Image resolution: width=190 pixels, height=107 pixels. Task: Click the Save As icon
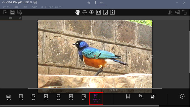coord(20,12)
